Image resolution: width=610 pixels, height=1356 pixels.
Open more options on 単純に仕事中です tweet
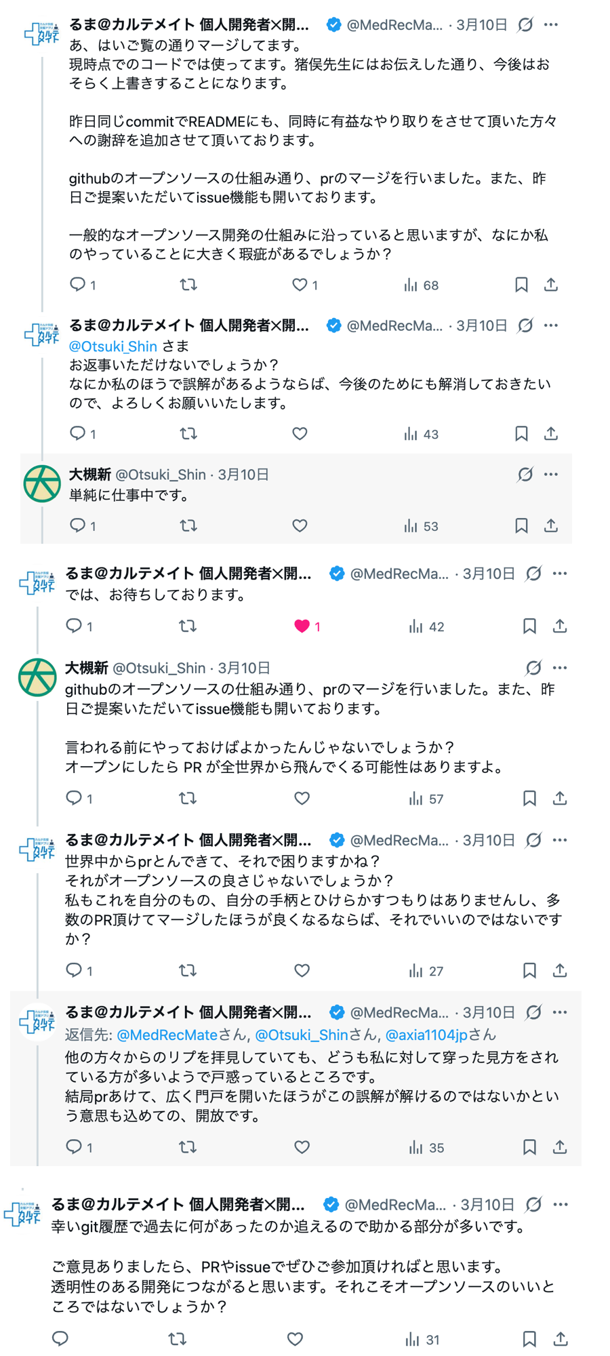point(551,474)
